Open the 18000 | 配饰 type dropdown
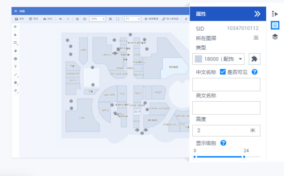The image size is (284, 176). 219,59
